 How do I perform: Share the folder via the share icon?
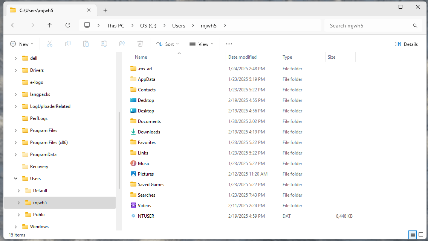pos(122,44)
